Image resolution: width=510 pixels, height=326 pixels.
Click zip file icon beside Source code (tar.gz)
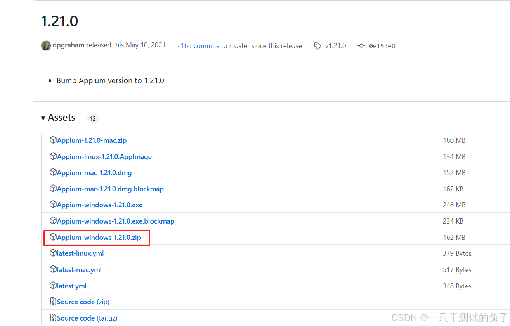[x=53, y=318]
